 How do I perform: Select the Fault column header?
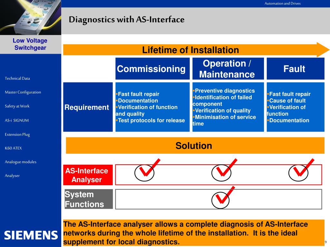point(296,69)
